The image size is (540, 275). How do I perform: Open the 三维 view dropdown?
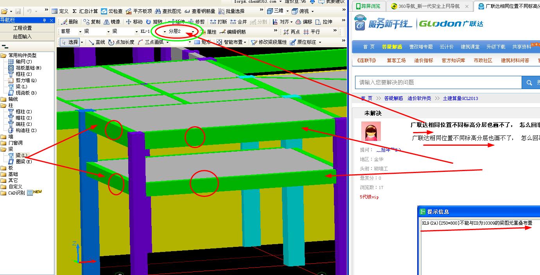(287, 11)
